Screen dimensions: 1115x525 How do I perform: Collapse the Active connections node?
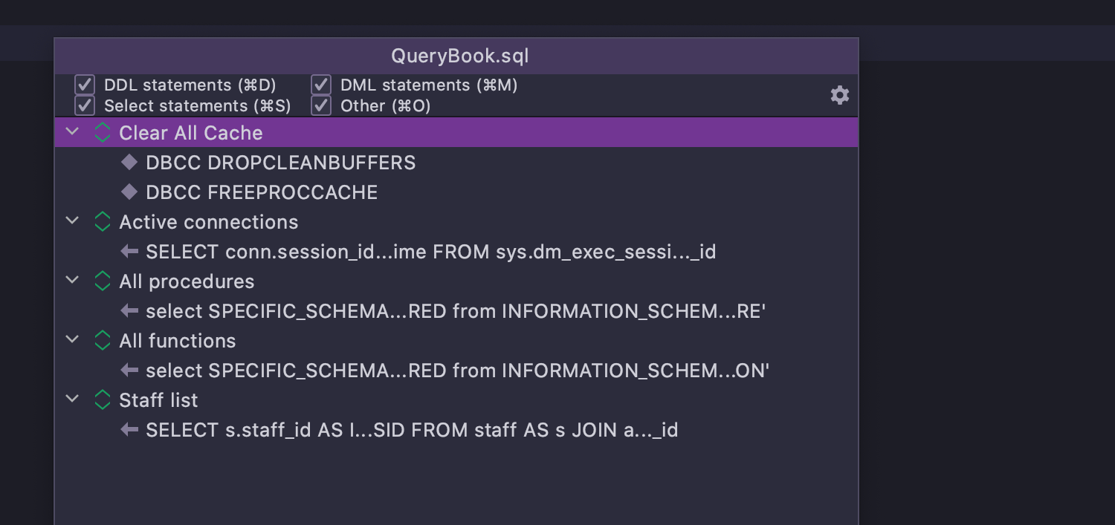[x=72, y=221]
